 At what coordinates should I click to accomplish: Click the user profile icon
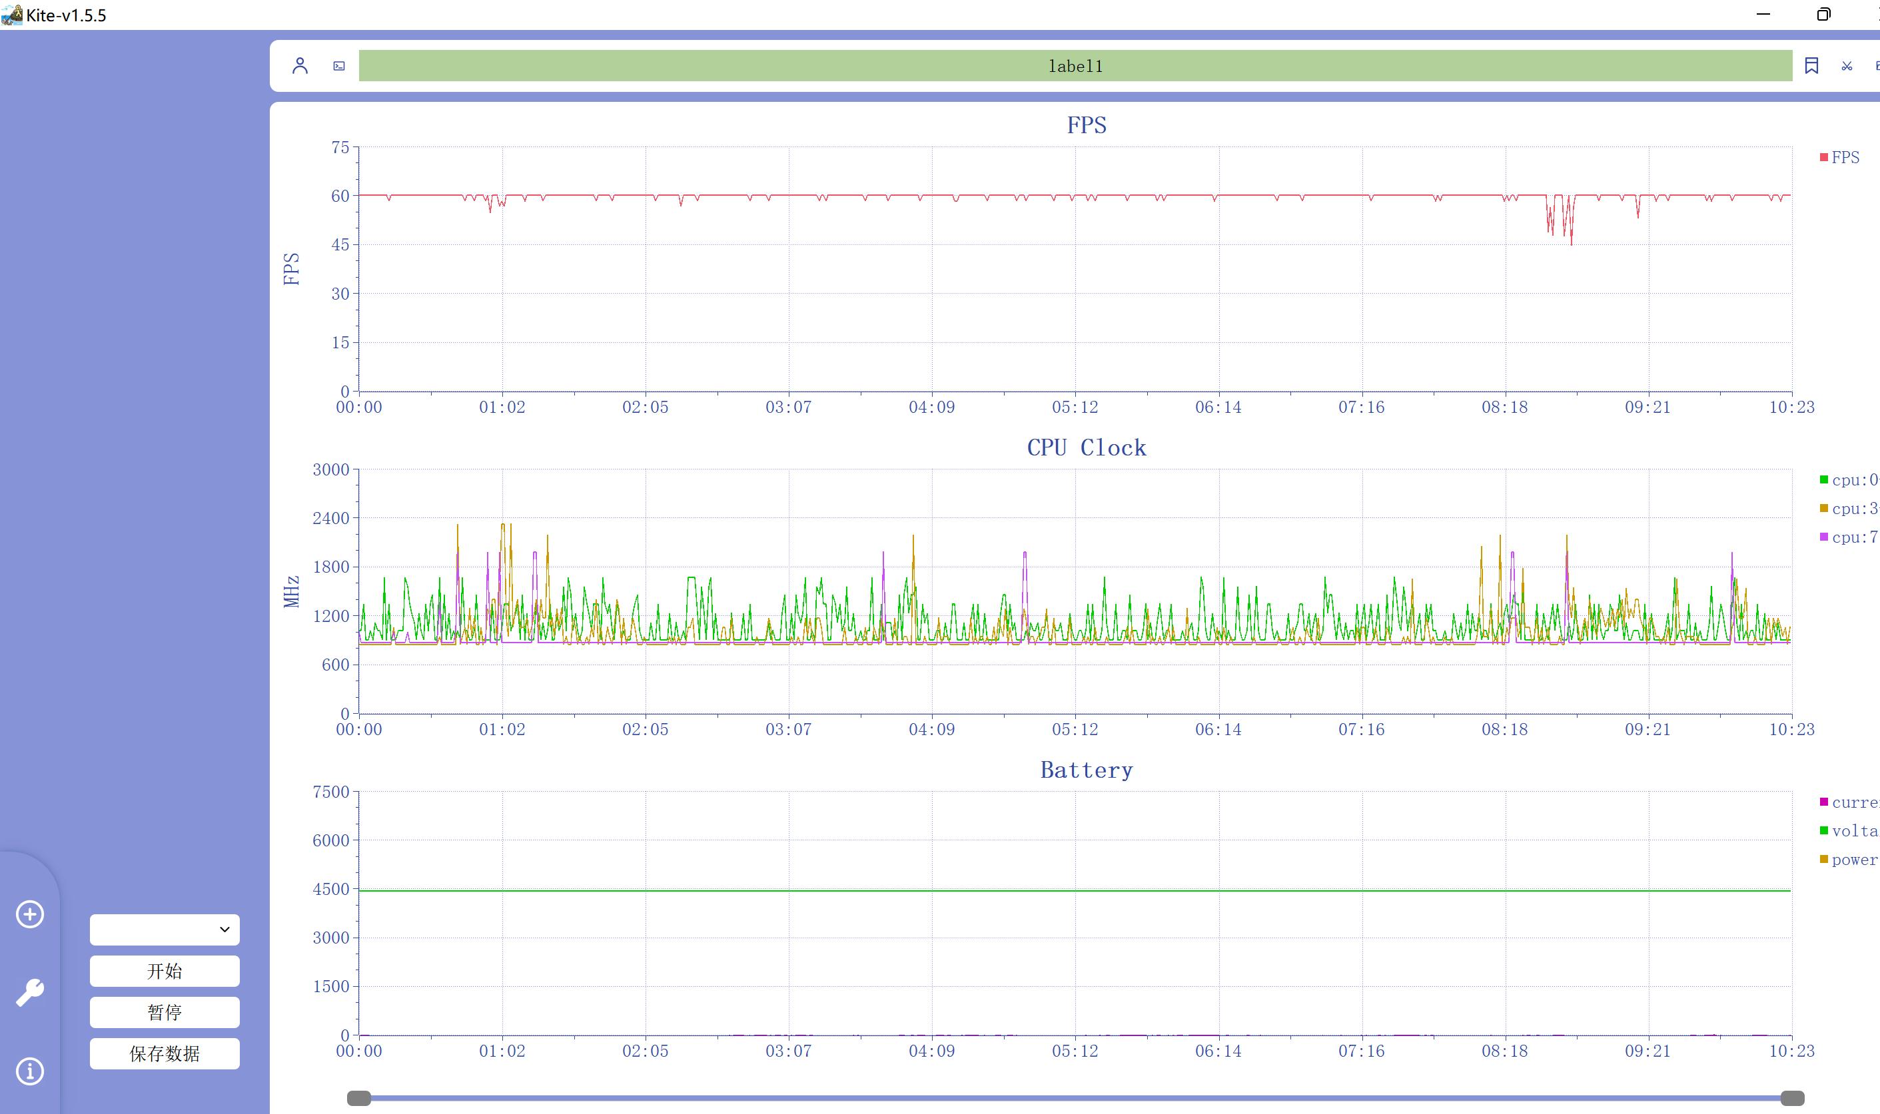tap(300, 66)
